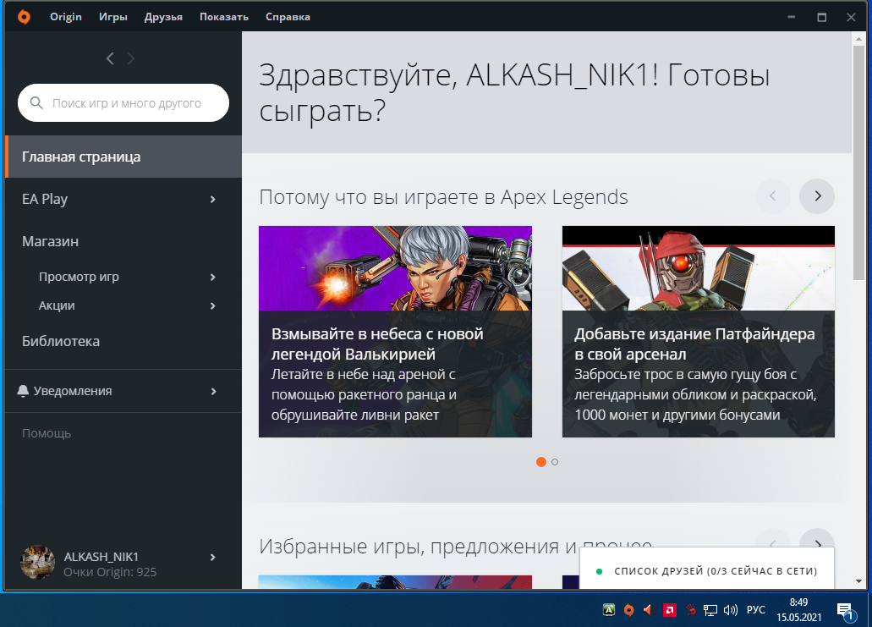Click the heading Избранные игры, предложения и прочее
Image resolution: width=872 pixels, height=627 pixels.
tap(455, 547)
